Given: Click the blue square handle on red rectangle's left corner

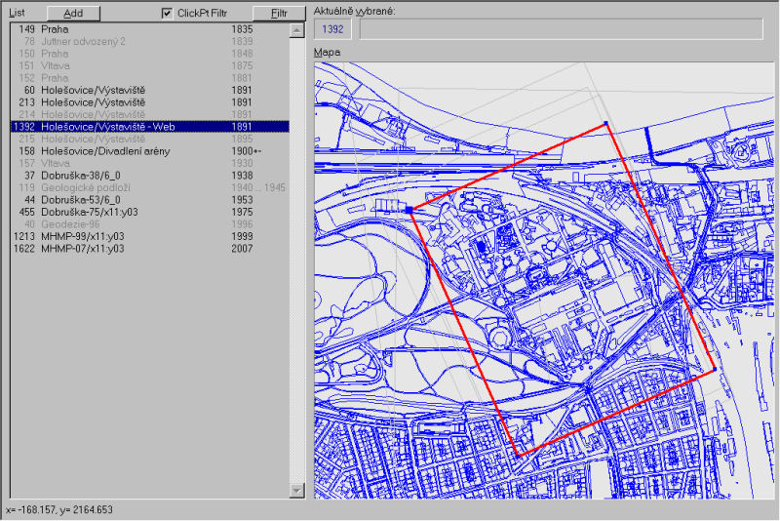Looking at the screenshot, I should (409, 209).
